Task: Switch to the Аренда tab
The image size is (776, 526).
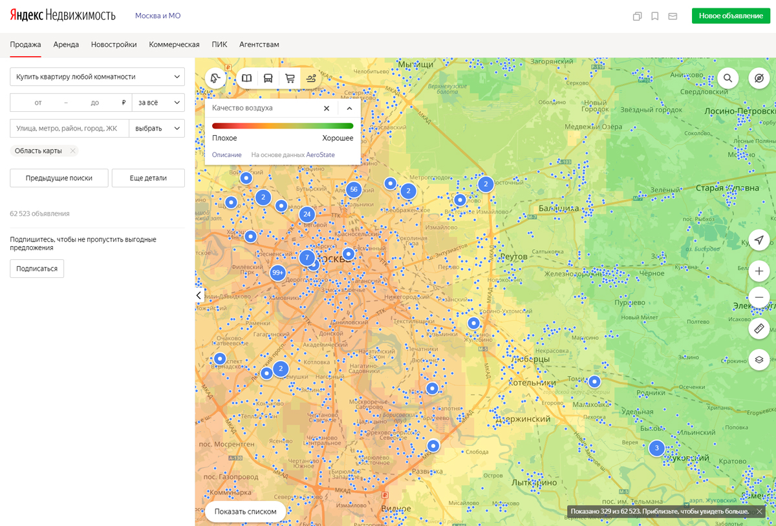Action: point(66,45)
